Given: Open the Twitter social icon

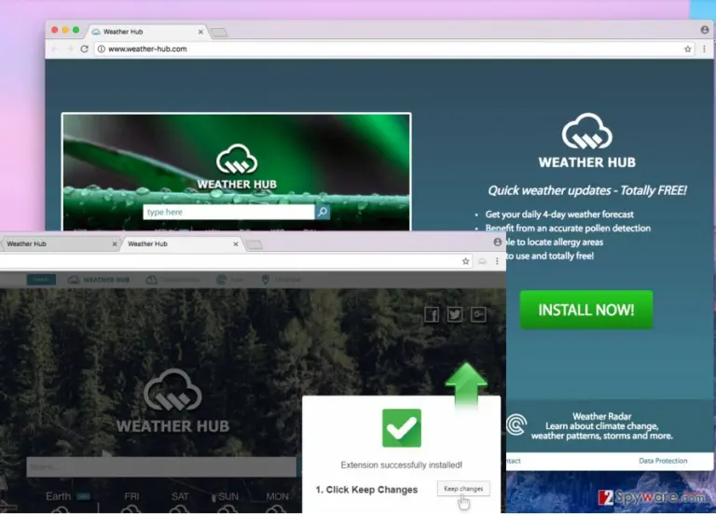Looking at the screenshot, I should pyautogui.click(x=455, y=314).
